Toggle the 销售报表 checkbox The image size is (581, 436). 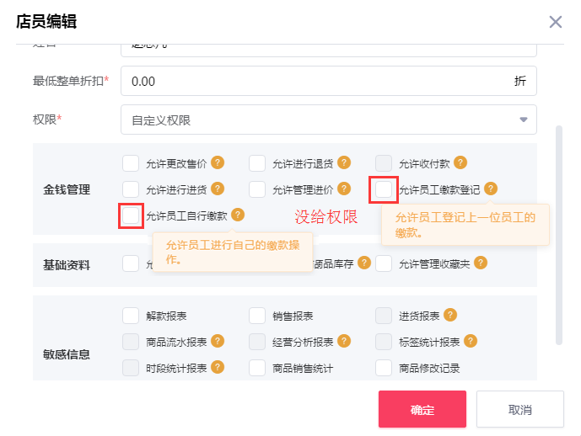pyautogui.click(x=257, y=316)
